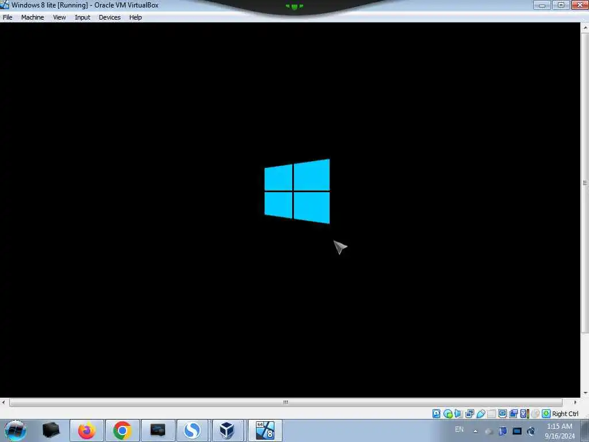Click the dark monitor tray icon

pos(517,431)
